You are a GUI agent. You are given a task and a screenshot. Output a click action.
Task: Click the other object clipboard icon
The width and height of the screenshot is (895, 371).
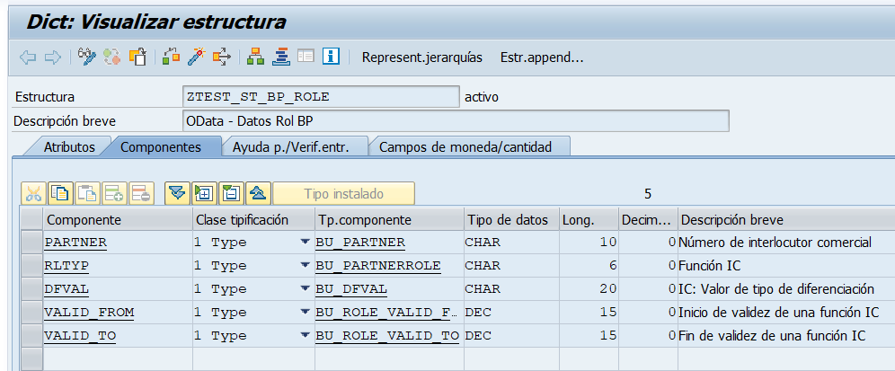(x=137, y=57)
